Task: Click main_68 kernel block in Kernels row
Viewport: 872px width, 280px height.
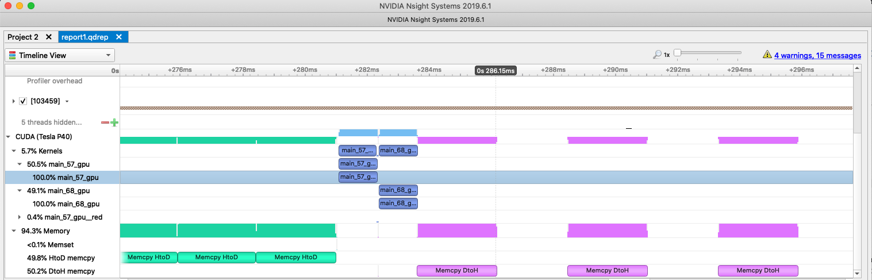Action: (x=398, y=151)
